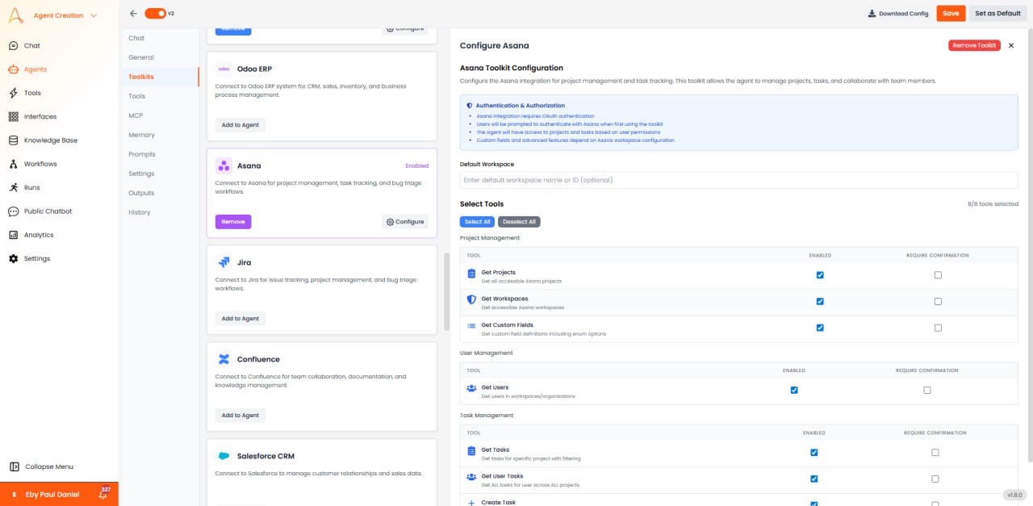Switch to the MCP tab

pos(134,115)
